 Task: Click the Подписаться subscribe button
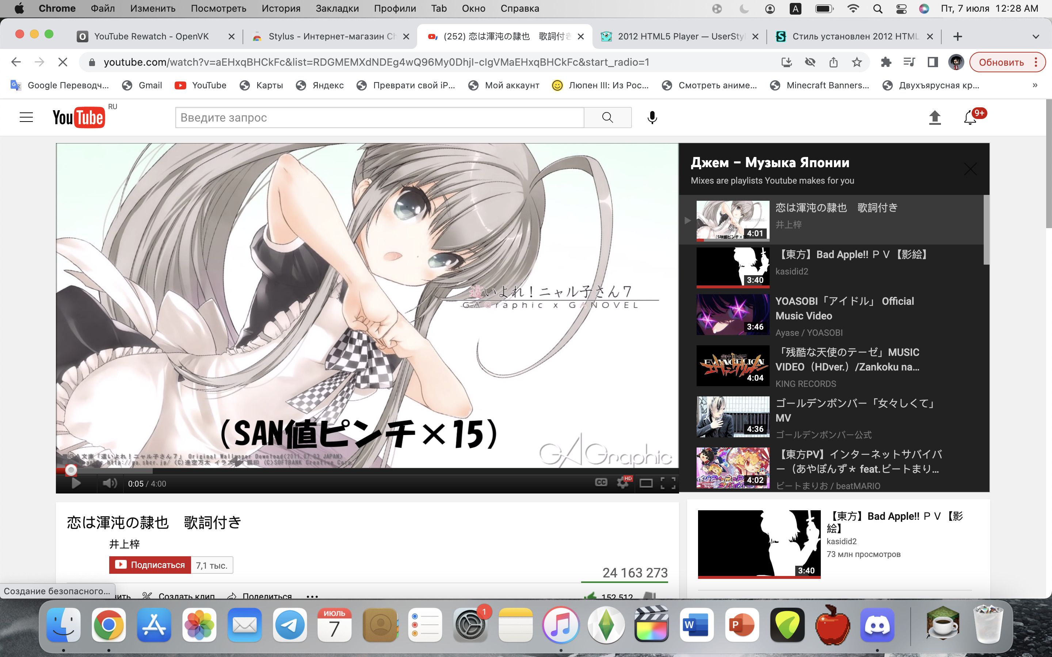coord(150,565)
